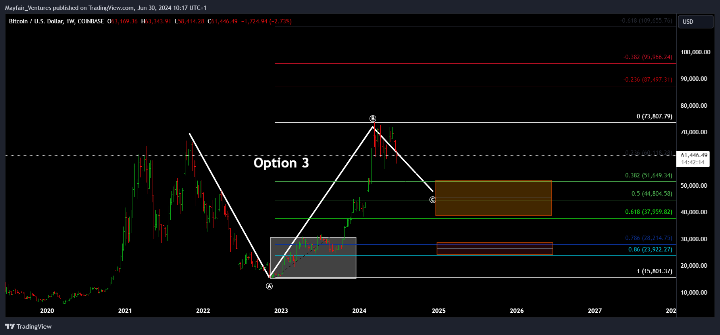The width and height of the screenshot is (720, 335).
Task: Click the 2024 label on the time axis
Action: [x=359, y=311]
